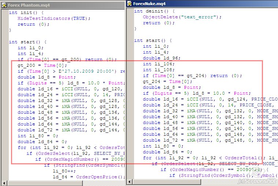The width and height of the screenshot is (278, 186).
Task: Click the 'li_80++;' line
Action: [64, 171]
